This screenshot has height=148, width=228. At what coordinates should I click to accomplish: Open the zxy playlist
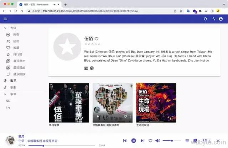tap(8, 107)
